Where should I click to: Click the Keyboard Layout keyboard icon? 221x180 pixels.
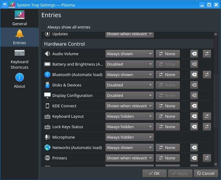point(47,116)
